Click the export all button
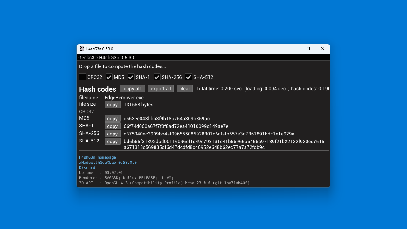The height and width of the screenshot is (229, 407). [161, 88]
